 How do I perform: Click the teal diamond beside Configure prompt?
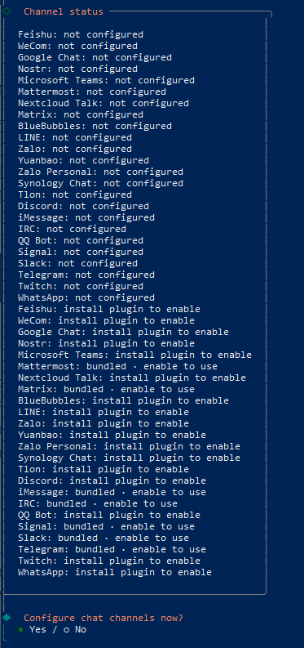pyautogui.click(x=7, y=618)
